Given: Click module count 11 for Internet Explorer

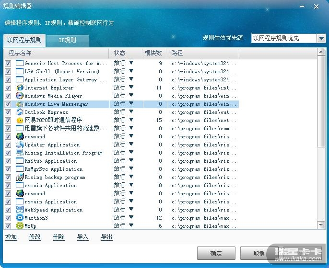Looking at the screenshot, I should coord(159,88).
